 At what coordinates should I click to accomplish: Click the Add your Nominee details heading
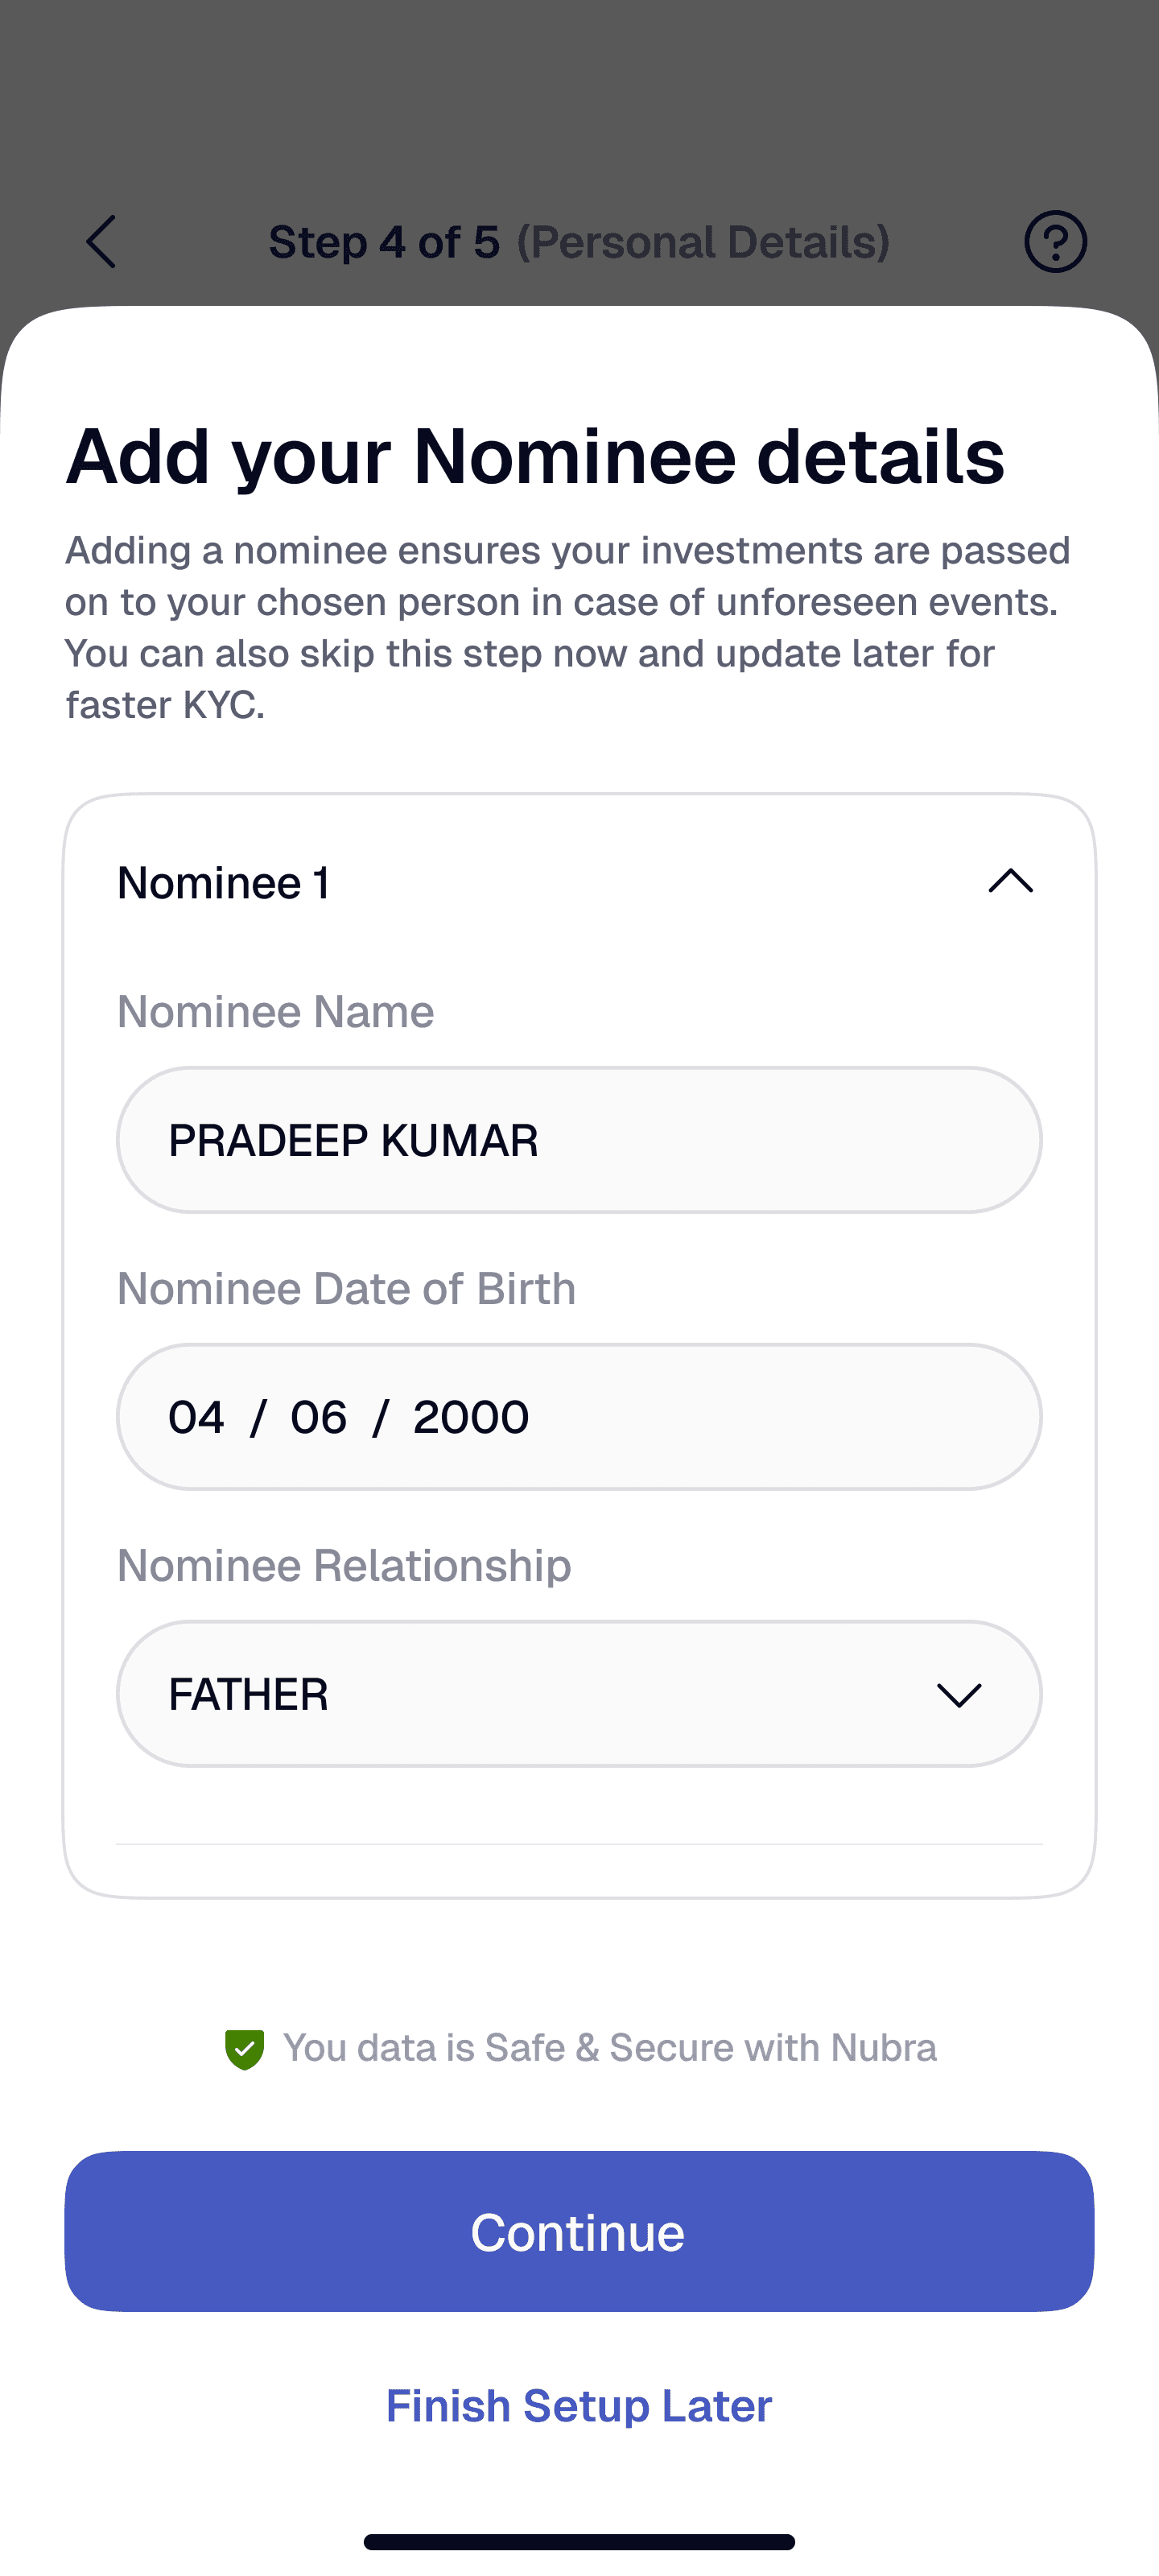click(535, 456)
